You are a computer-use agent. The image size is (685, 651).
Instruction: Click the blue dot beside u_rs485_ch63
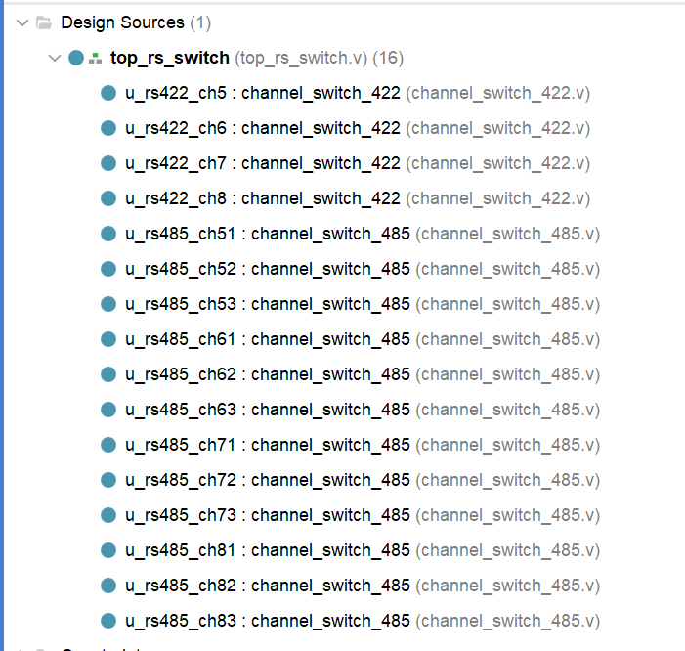point(108,410)
